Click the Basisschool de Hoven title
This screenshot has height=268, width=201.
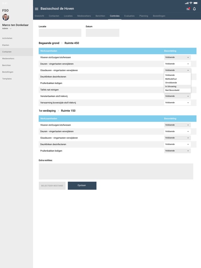point(57,9)
